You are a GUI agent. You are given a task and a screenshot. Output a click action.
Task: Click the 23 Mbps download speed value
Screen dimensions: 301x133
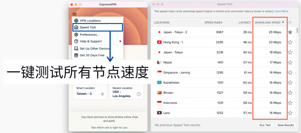[x=275, y=42]
